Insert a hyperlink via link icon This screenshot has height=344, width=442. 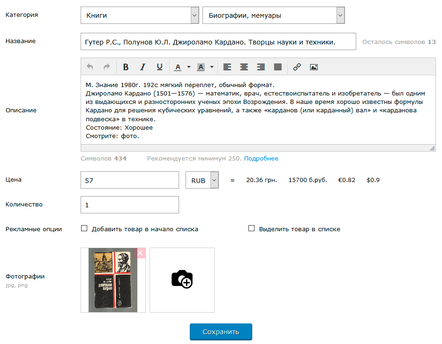[297, 67]
